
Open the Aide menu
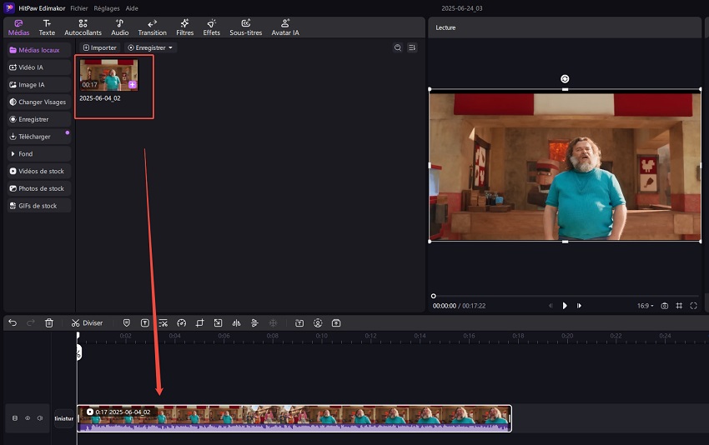pos(132,8)
